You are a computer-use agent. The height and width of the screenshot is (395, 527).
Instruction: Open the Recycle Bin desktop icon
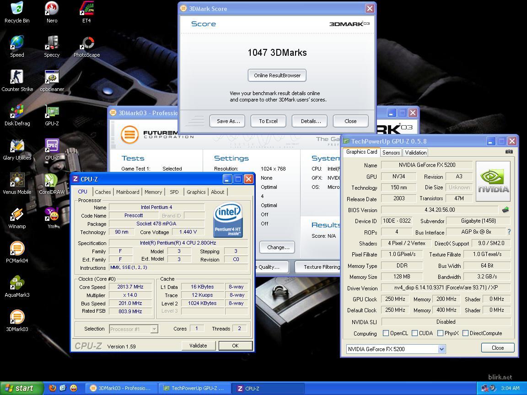click(x=17, y=12)
